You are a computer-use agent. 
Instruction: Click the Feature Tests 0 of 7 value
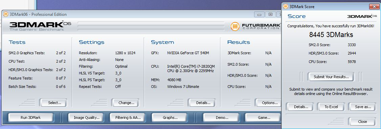(x=61, y=78)
